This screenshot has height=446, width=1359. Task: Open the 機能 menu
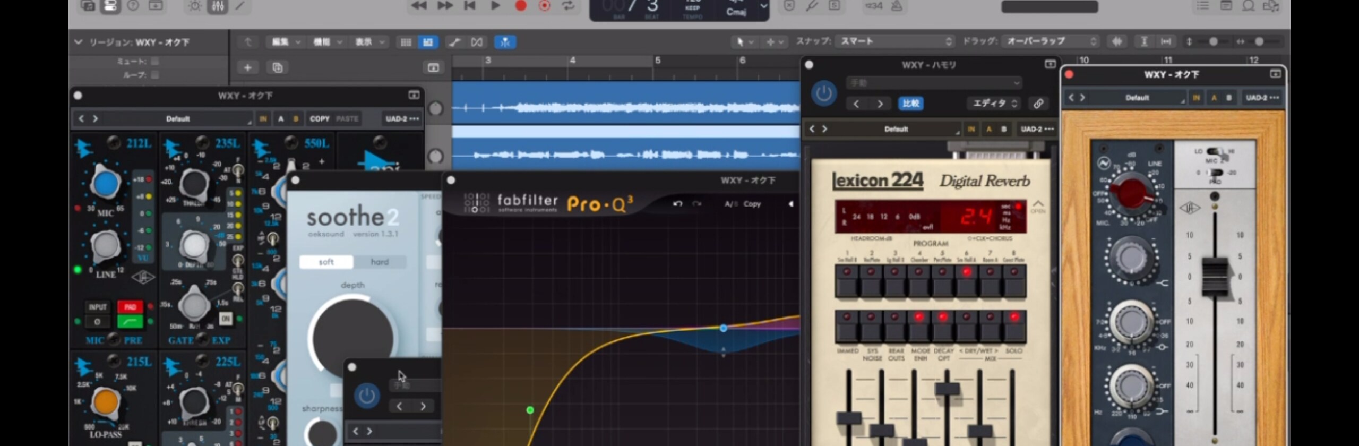tap(327, 42)
